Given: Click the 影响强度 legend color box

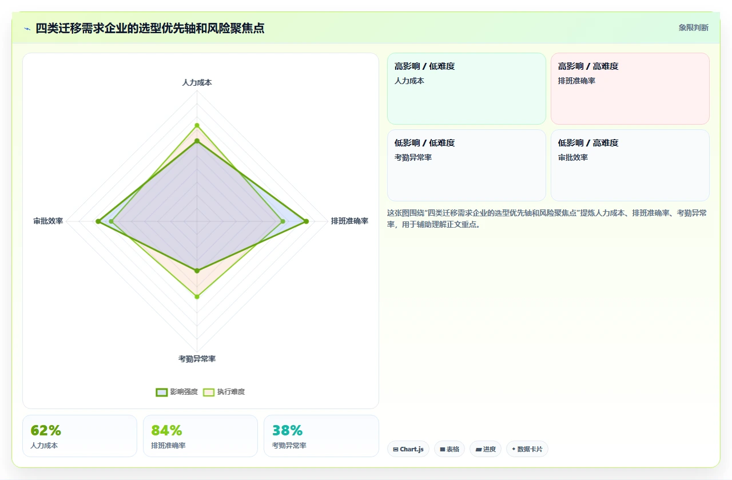Looking at the screenshot, I should tap(162, 392).
